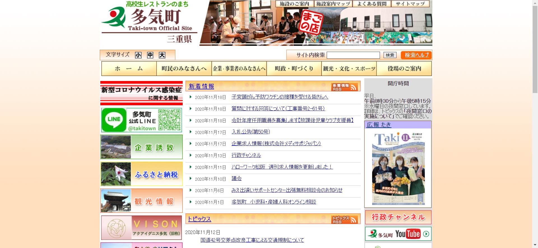Viewport: 538px width, 248px height.
Task: Set text size to 小
Action: pyautogui.click(x=138, y=55)
